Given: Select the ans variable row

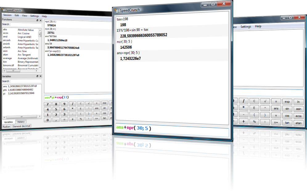Looking at the screenshot, I should pyautogui.click(x=20, y=86).
